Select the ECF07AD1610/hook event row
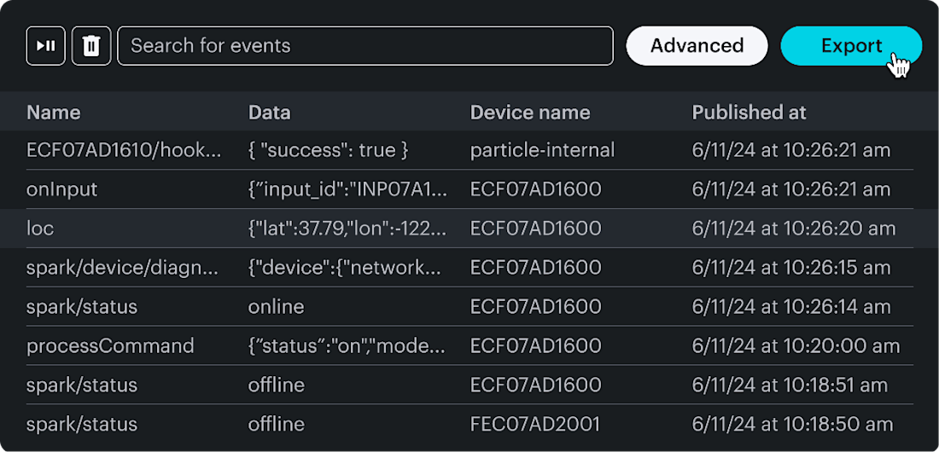This screenshot has width=939, height=452. 124,151
